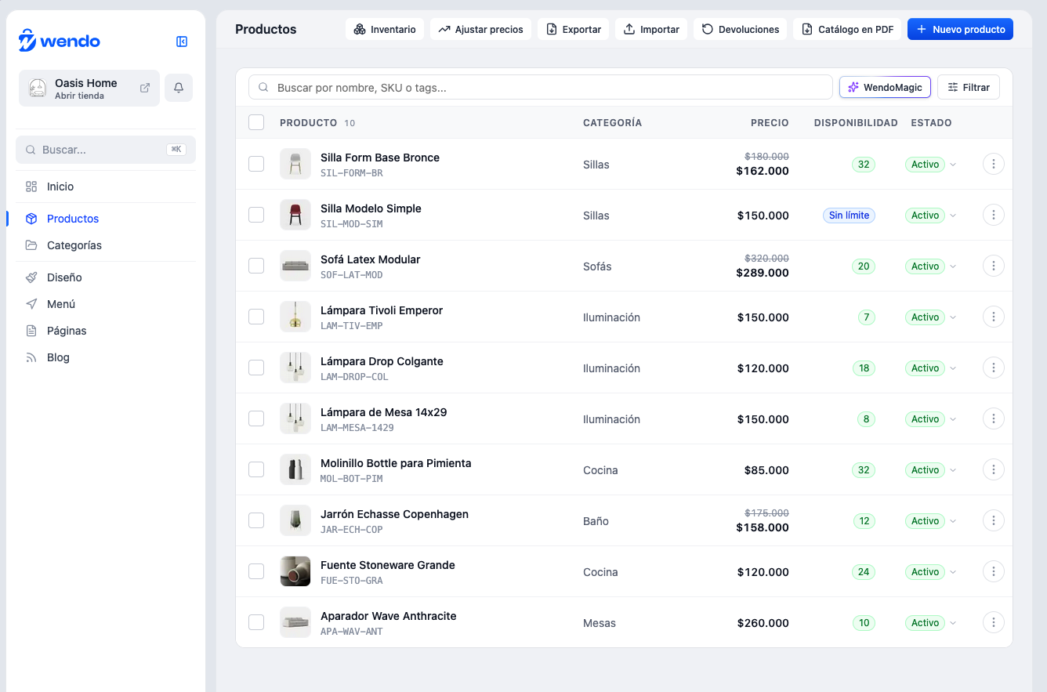This screenshot has height=692, width=1047.
Task: Click the Sin límite availability badge
Action: tap(849, 216)
